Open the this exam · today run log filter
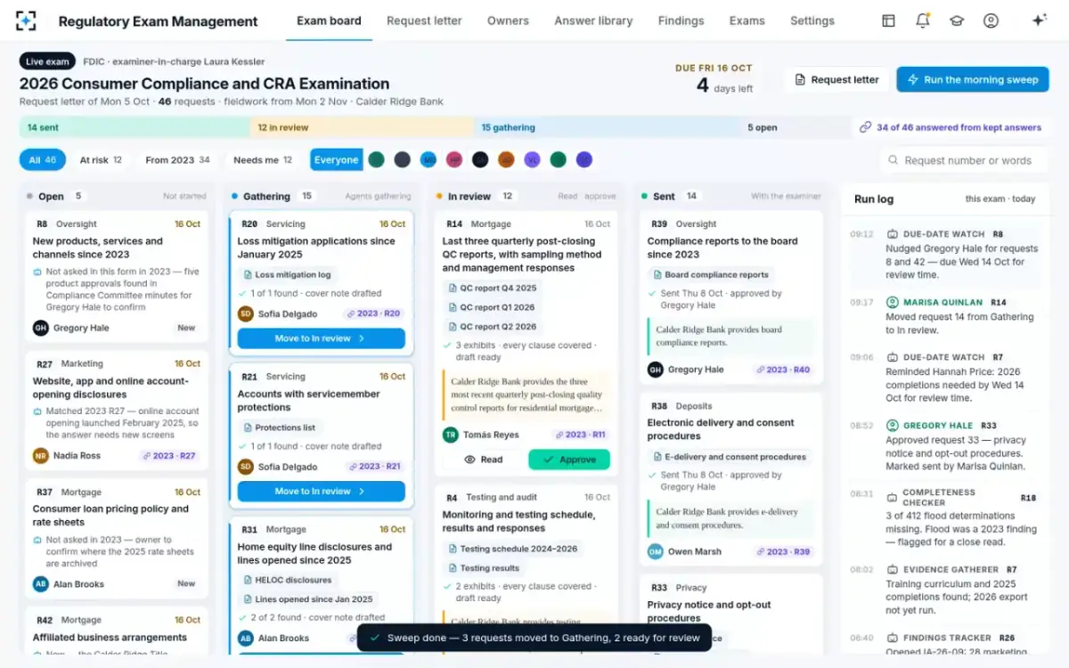The height and width of the screenshot is (668, 1069). 1000,200
